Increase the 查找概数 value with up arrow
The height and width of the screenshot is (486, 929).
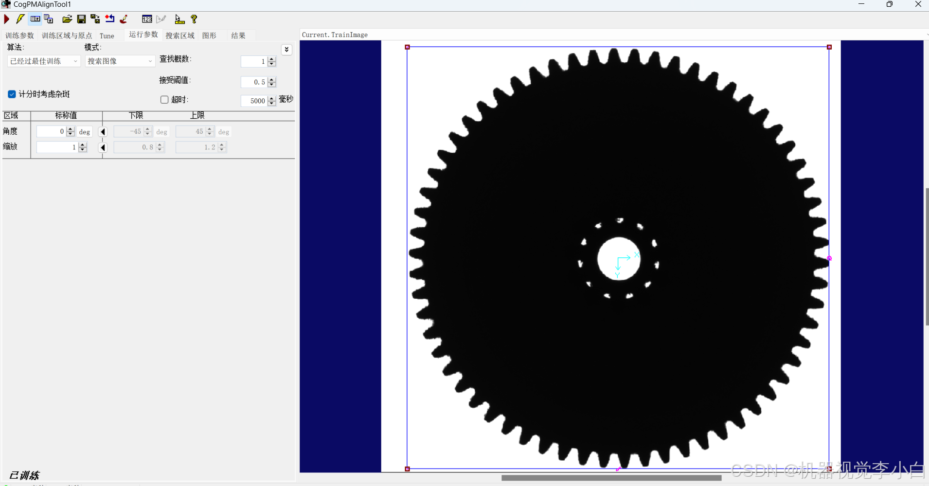click(272, 59)
